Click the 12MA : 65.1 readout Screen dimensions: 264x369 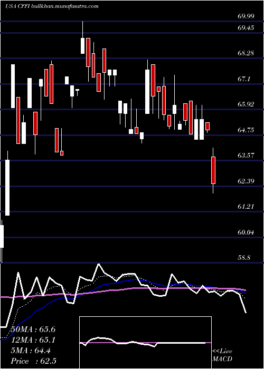coord(33,340)
